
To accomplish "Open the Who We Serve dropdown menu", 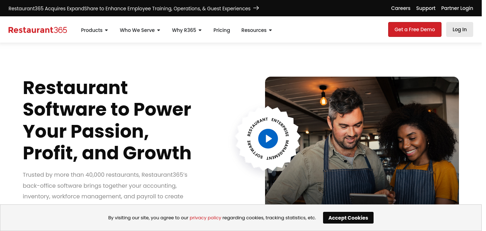I will point(140,30).
